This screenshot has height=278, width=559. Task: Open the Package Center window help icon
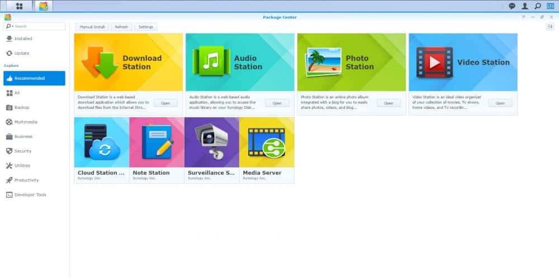(x=524, y=17)
